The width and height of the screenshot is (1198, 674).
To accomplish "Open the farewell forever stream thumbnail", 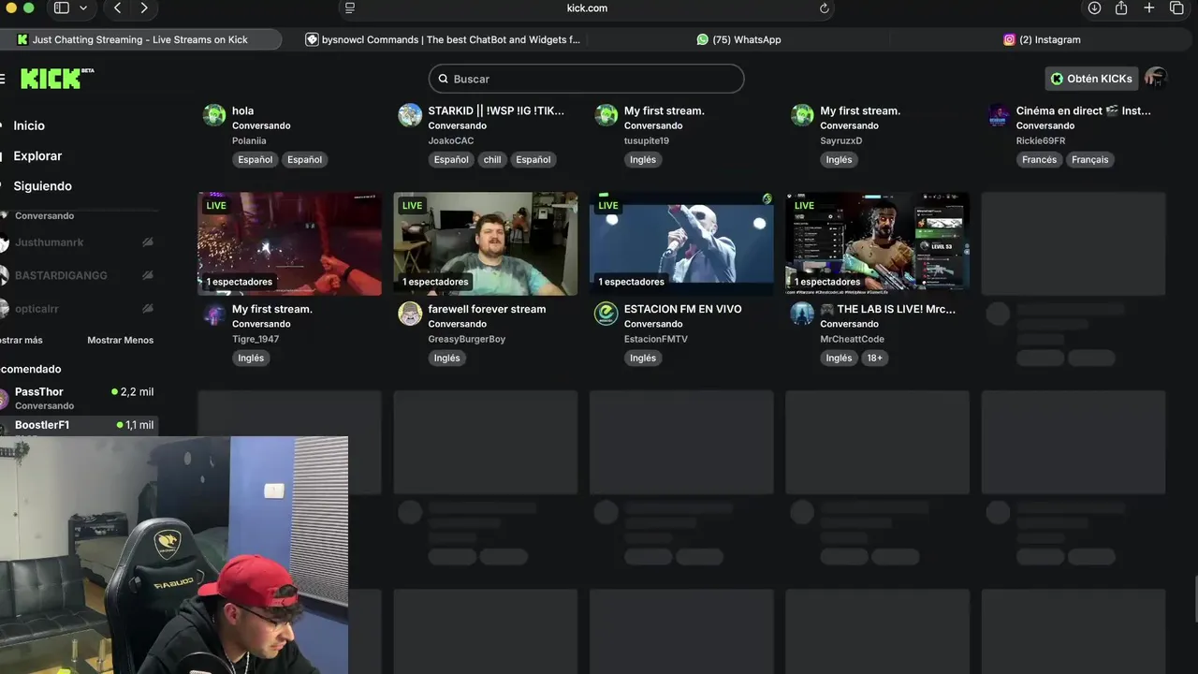I will coord(486,243).
